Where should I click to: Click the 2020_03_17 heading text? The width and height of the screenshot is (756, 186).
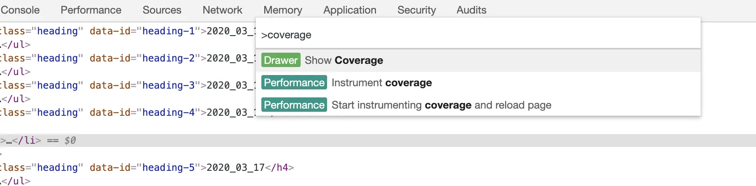point(236,168)
